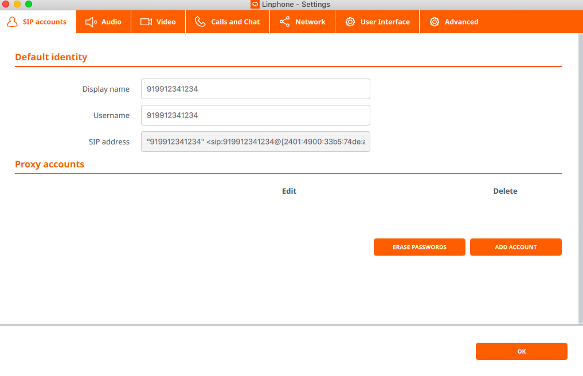Click the SIP address field

256,142
